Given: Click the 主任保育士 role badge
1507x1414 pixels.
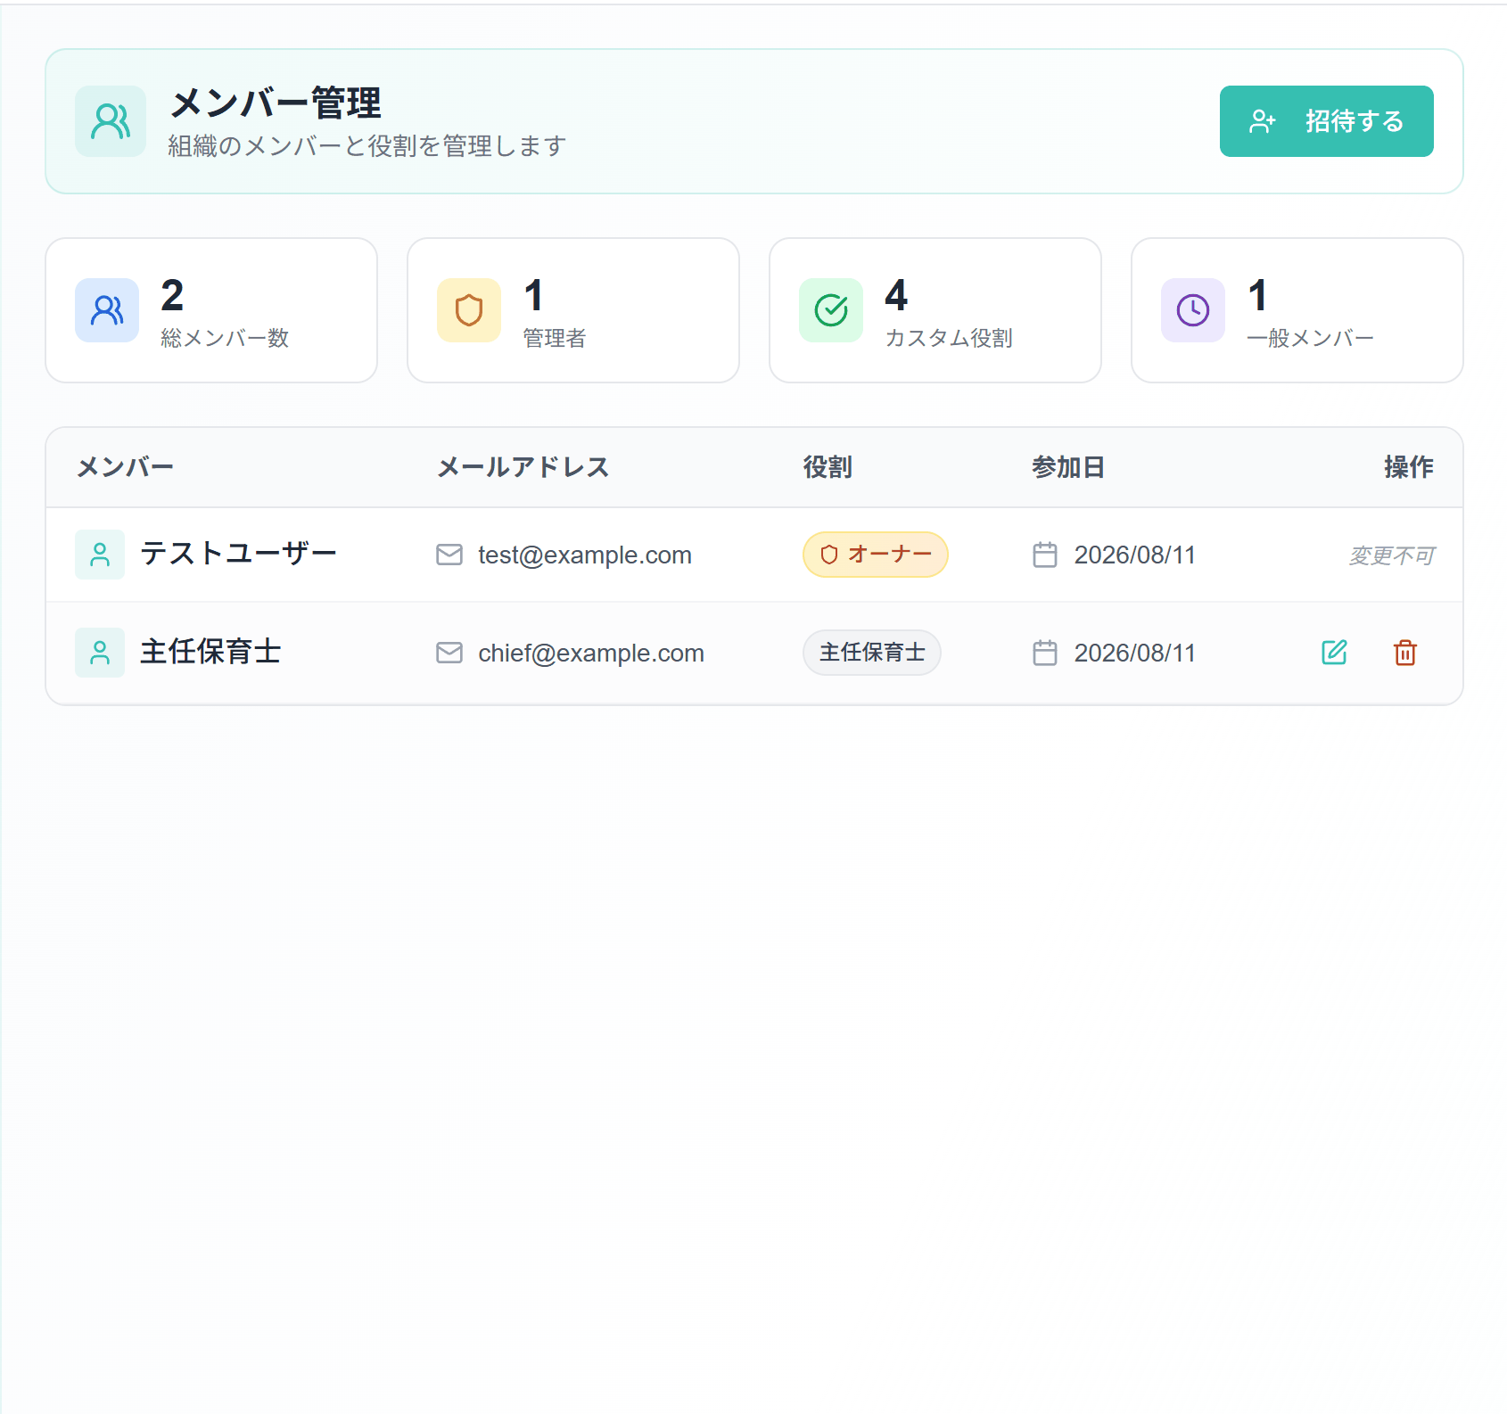Looking at the screenshot, I should coord(872,653).
